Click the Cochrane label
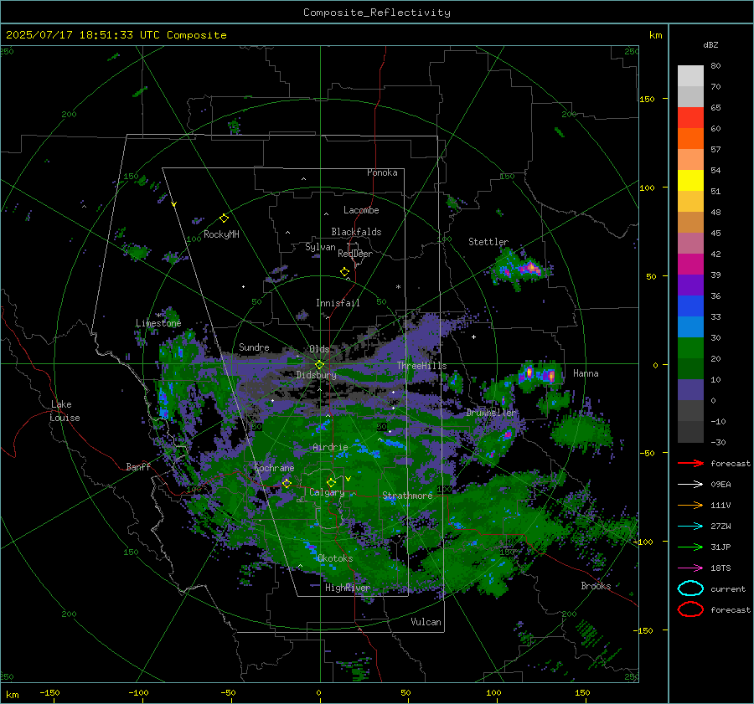Image resolution: width=754 pixels, height=704 pixels. coord(274,468)
